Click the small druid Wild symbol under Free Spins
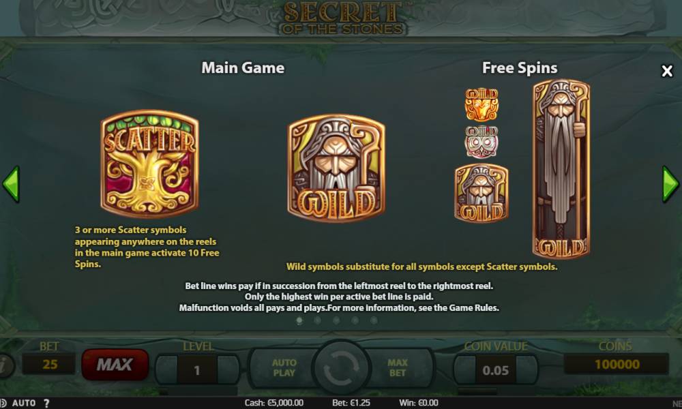 click(481, 193)
